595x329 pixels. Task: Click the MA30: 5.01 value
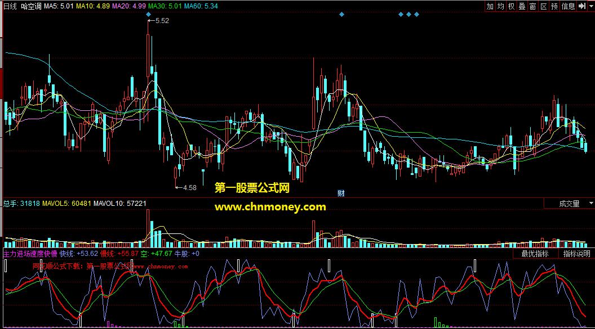coord(165,6)
